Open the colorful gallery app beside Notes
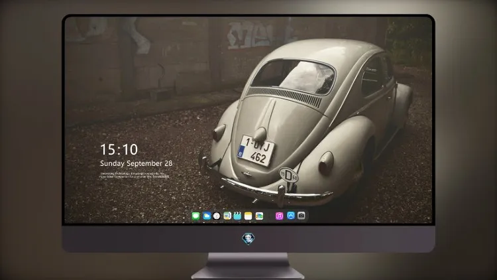Screen dimensions: 497x280 tap(259, 216)
